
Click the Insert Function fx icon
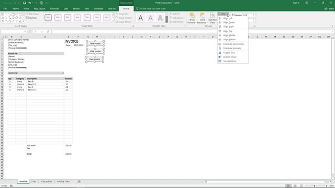pyautogui.click(x=48, y=31)
